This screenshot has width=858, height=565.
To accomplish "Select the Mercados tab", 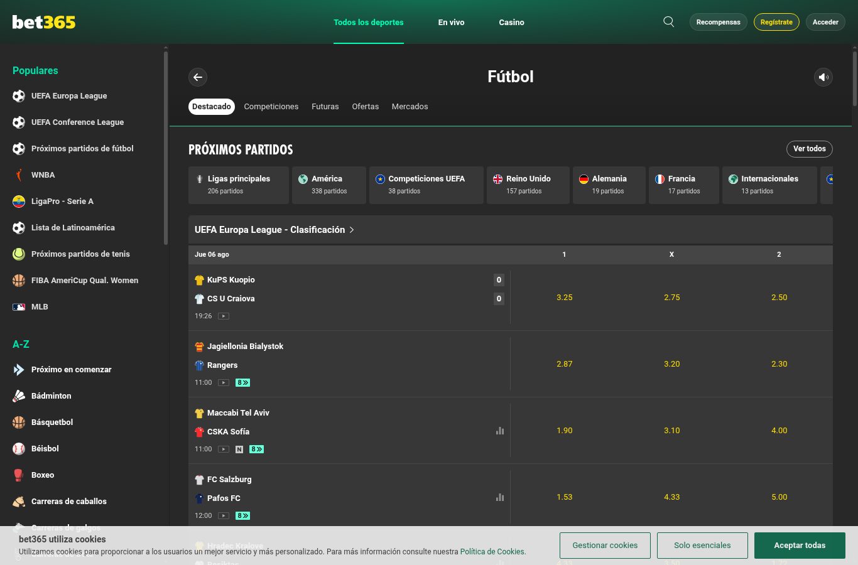I will (x=410, y=107).
